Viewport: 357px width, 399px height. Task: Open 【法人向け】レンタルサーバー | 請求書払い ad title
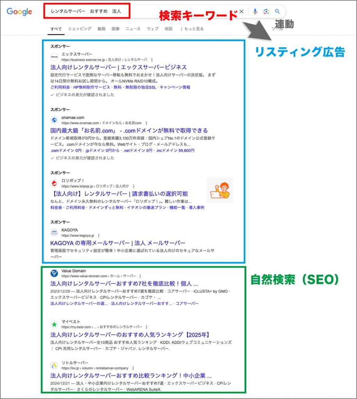119,194
